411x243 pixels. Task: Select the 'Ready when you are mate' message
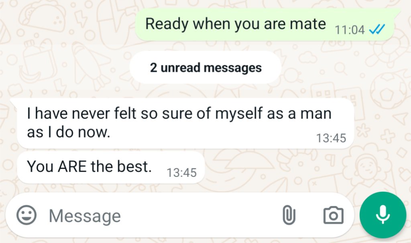[x=265, y=24]
